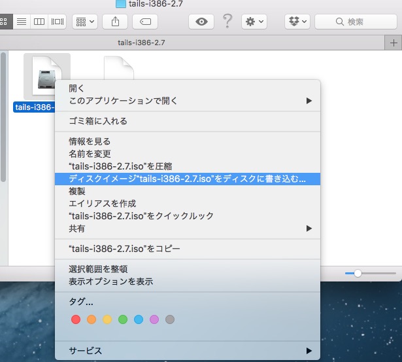Open the gear Action menu dropdown

pyautogui.click(x=254, y=22)
